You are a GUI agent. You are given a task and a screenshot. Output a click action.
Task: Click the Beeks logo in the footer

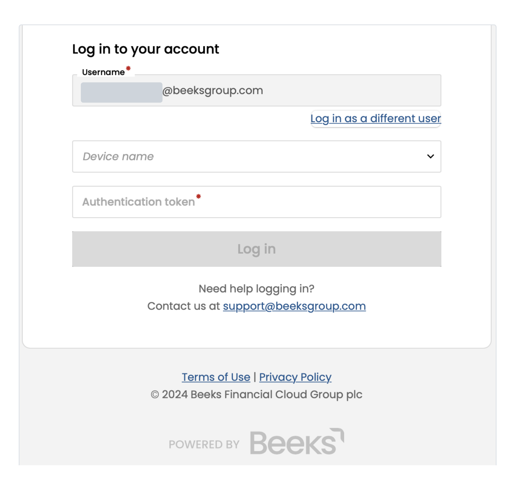coord(297,442)
